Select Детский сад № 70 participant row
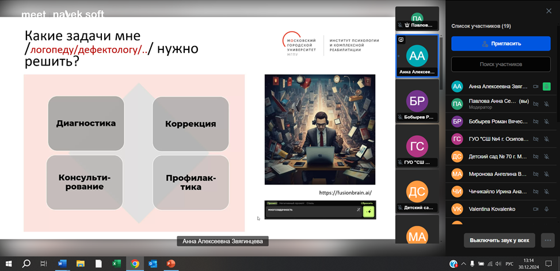560x271 pixels. pyautogui.click(x=495, y=157)
